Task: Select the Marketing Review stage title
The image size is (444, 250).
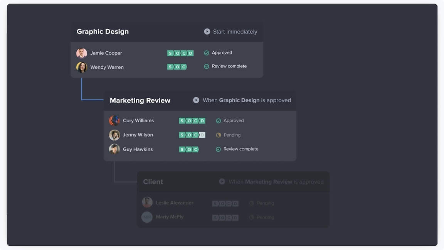Action: pyautogui.click(x=140, y=100)
